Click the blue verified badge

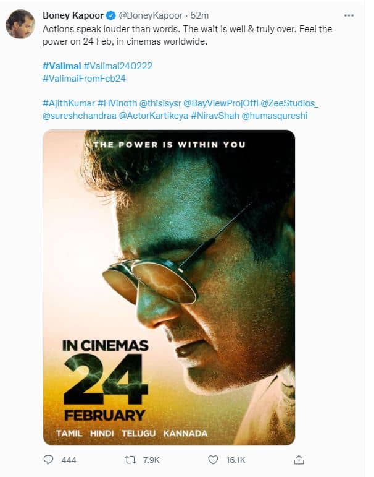tap(111, 15)
